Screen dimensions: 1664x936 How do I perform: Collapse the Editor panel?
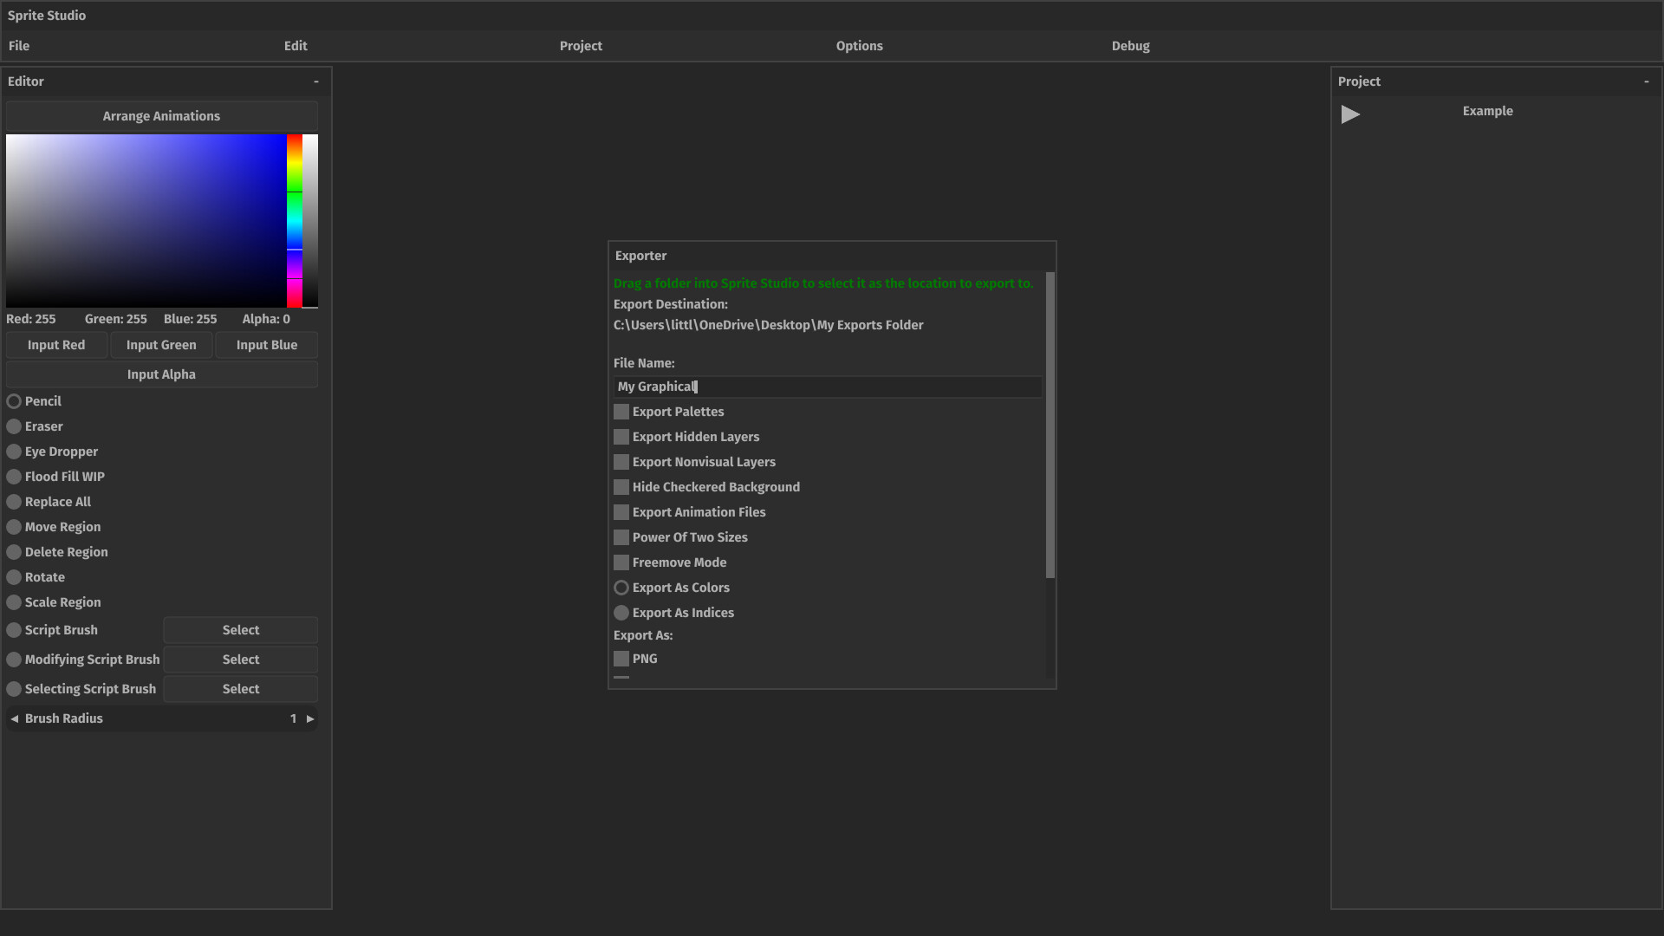pos(315,81)
